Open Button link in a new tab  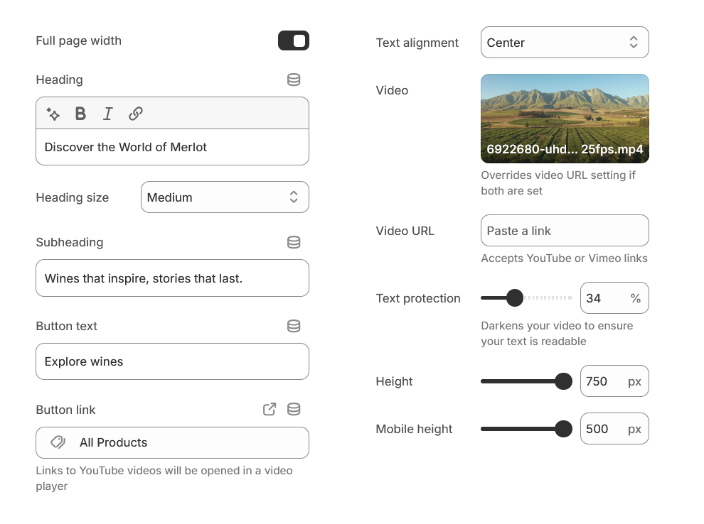click(269, 409)
